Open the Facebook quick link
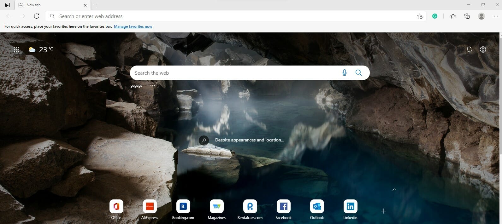The height and width of the screenshot is (224, 502). pyautogui.click(x=283, y=210)
